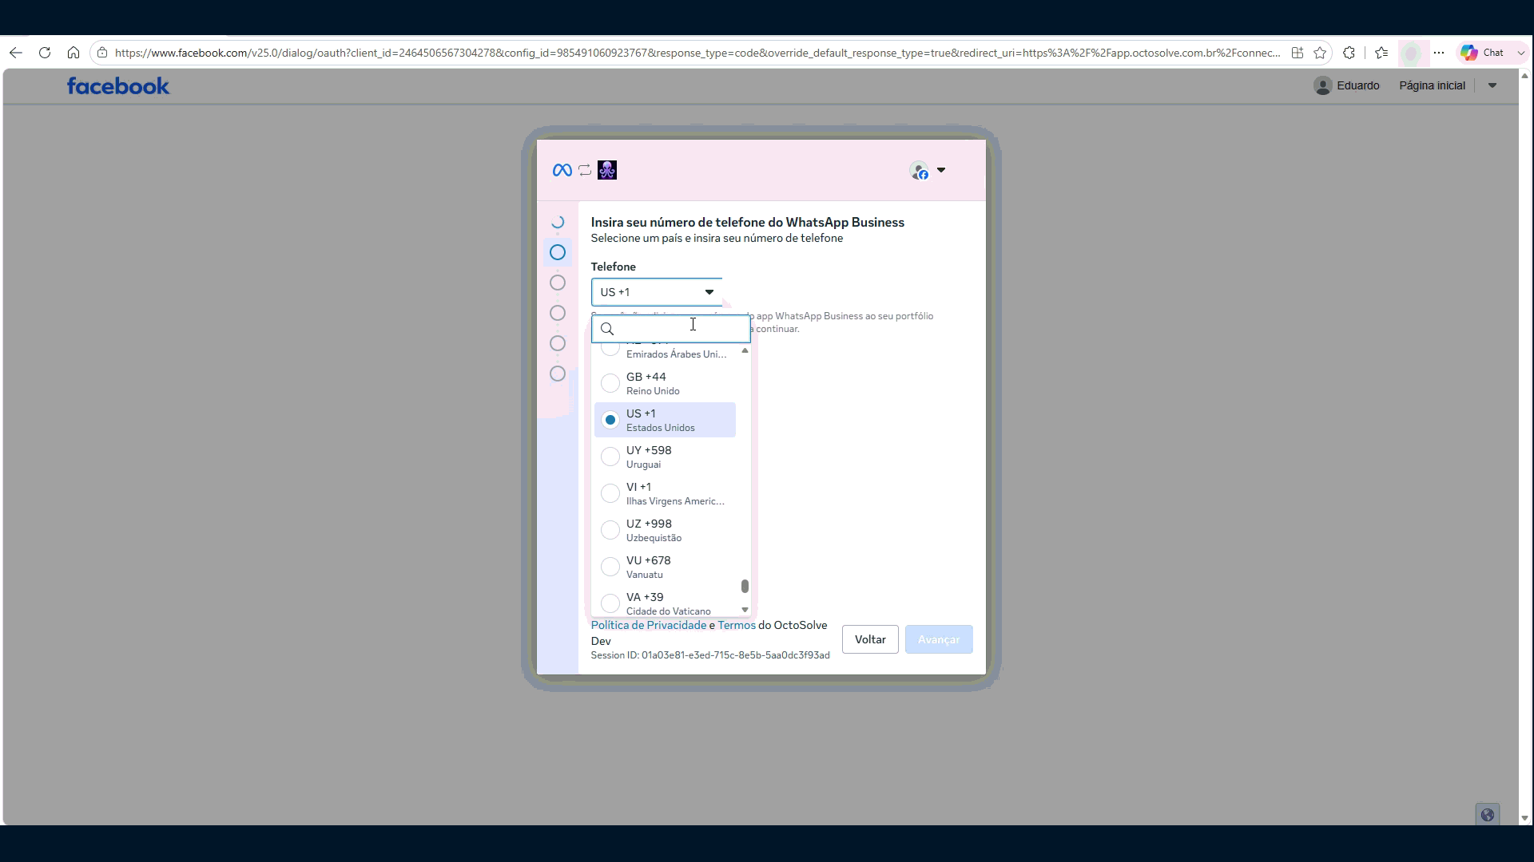
Task: Click the site info lock icon
Action: [102, 53]
